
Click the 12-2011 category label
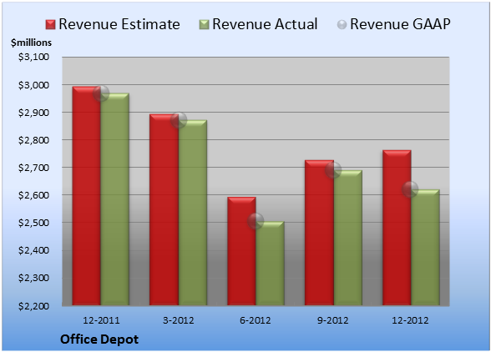coord(101,320)
